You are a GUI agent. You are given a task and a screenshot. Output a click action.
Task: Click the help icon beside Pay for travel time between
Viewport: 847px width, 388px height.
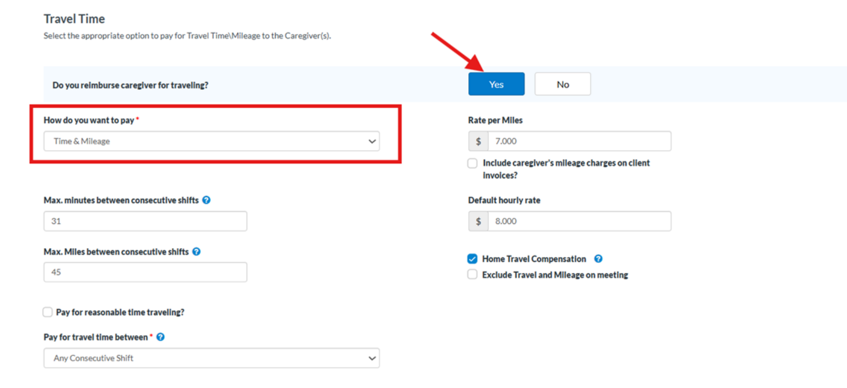tap(160, 336)
